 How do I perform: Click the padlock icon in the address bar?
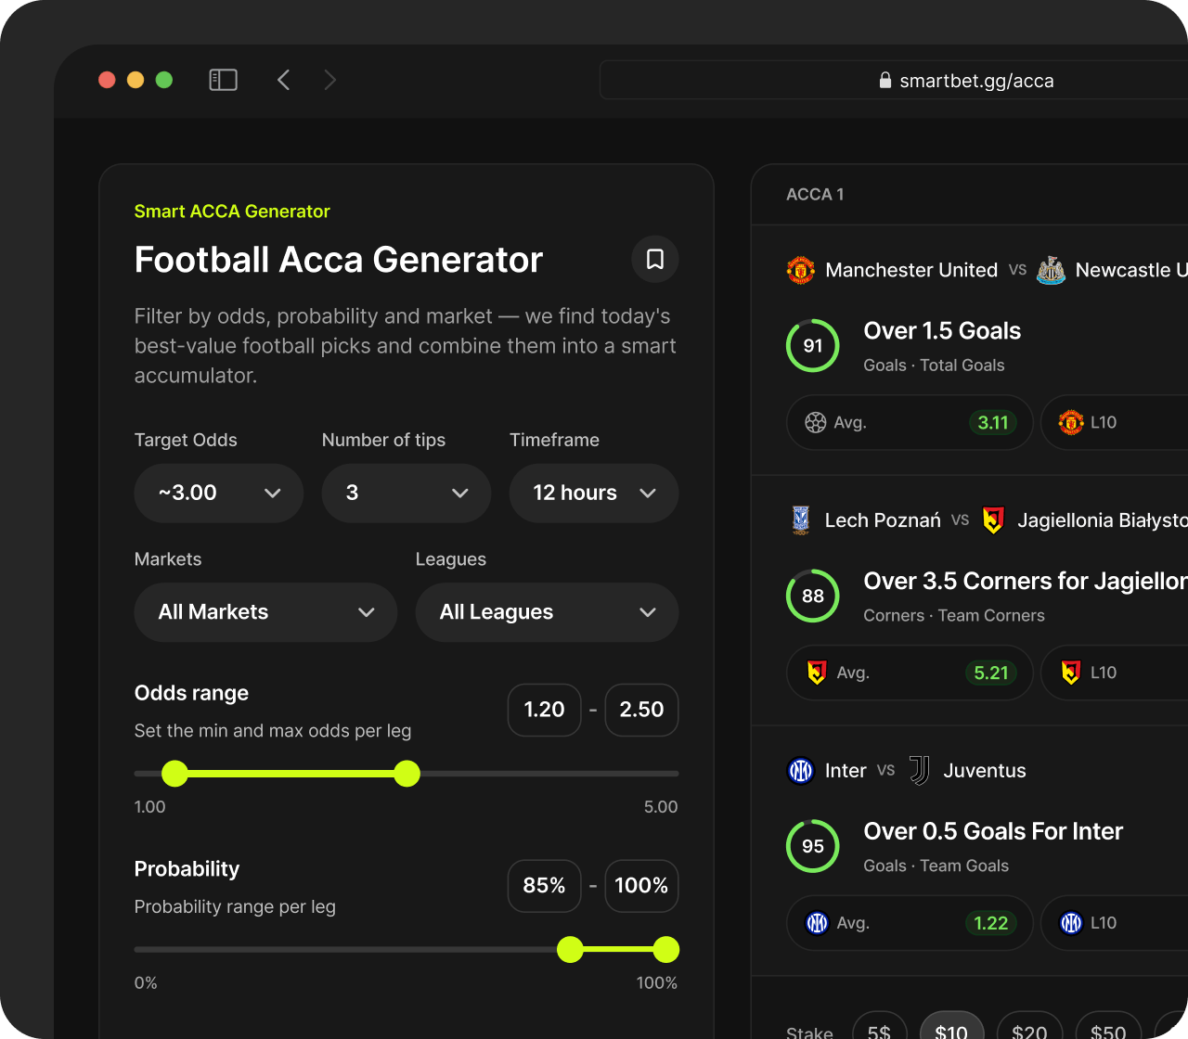click(885, 80)
